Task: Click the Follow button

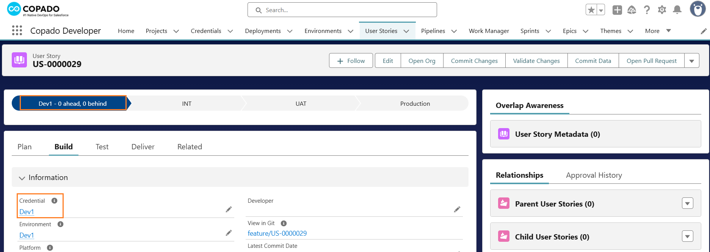Action: [x=351, y=61]
